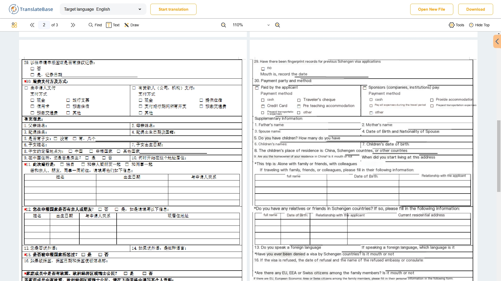Viewport: 501px width, 281px height.
Task: Click 'Current residential address' column header
Action: point(421,215)
